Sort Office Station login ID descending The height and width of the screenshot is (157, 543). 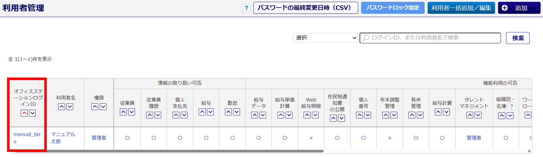click(32, 113)
